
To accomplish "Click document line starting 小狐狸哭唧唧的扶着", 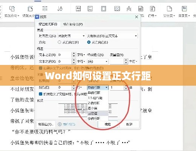I will pyautogui.click(x=70, y=143).
